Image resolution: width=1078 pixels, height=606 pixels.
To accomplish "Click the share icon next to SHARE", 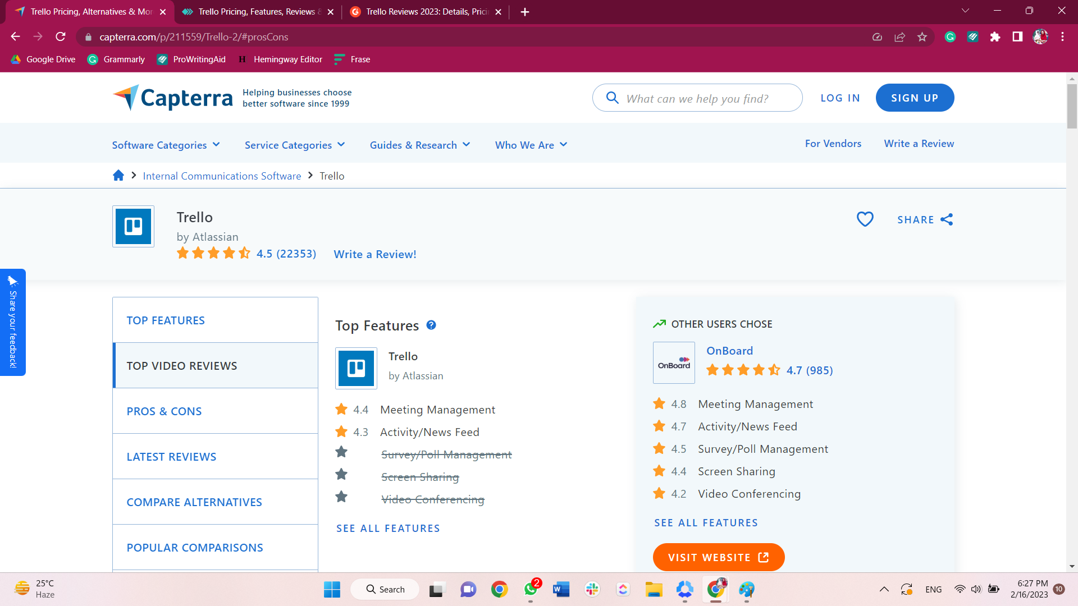I will [x=947, y=219].
